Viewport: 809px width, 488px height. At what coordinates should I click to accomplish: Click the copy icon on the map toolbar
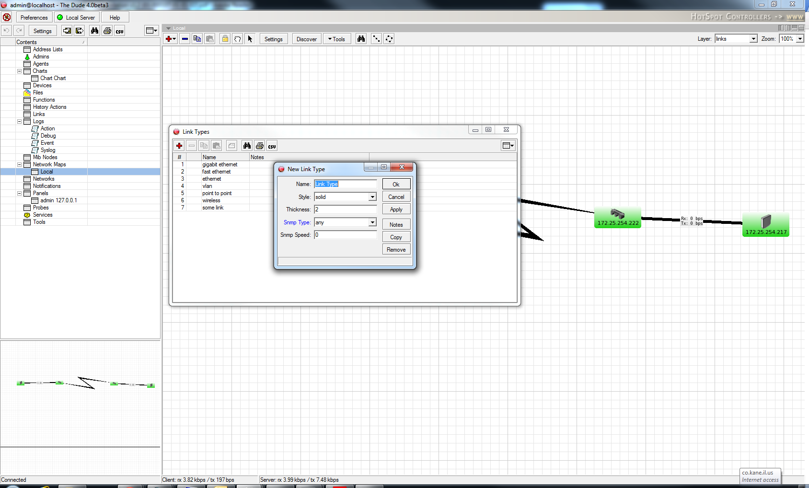tap(197, 39)
